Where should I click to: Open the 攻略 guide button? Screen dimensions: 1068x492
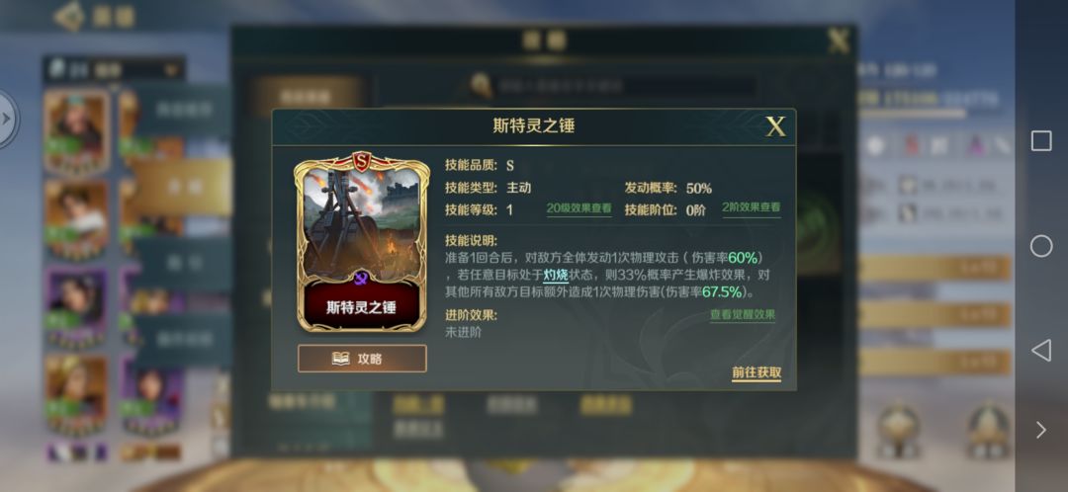click(x=362, y=359)
